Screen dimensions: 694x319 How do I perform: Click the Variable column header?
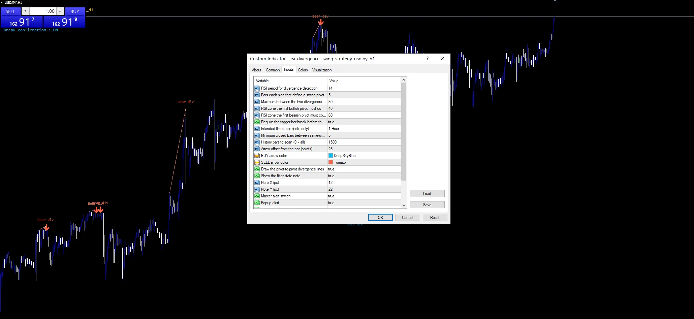point(290,81)
